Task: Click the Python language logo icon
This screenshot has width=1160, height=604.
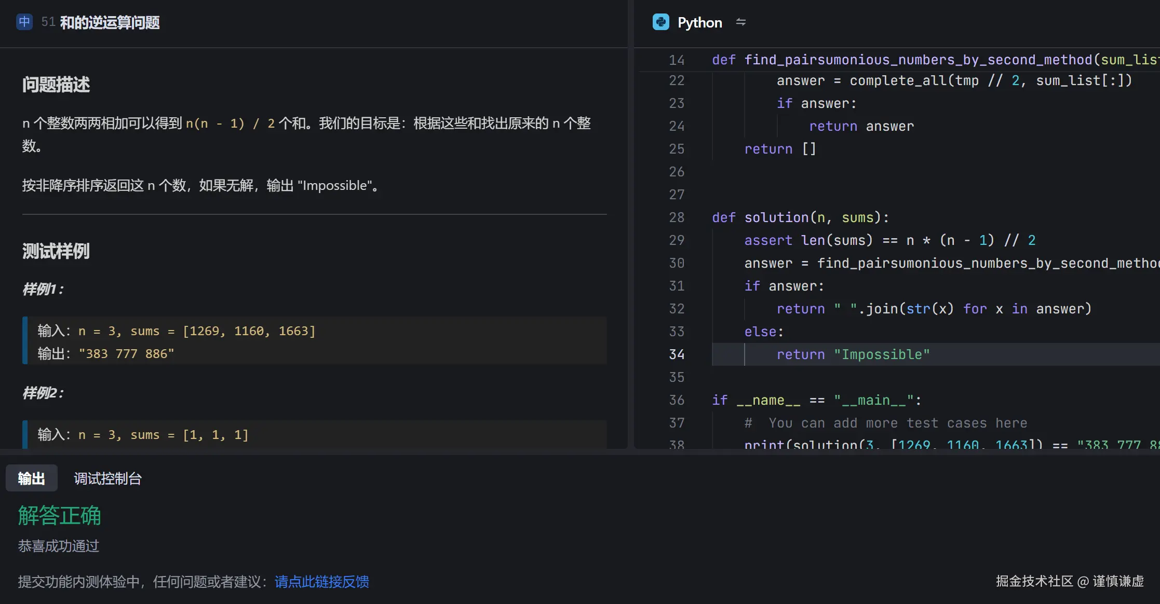Action: (660, 22)
